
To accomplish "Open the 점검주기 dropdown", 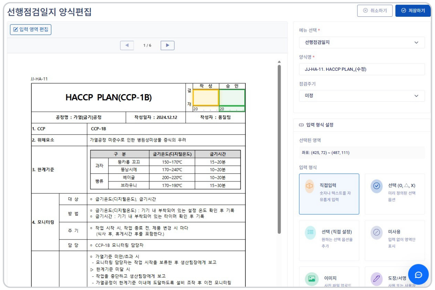I will (362, 96).
